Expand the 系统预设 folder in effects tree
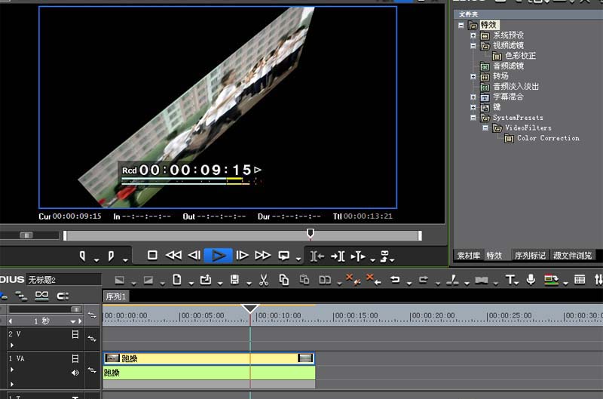This screenshot has height=399, width=603. click(x=473, y=35)
